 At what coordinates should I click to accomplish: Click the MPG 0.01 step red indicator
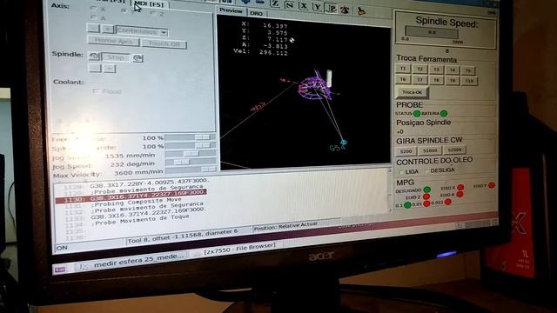pyautogui.click(x=426, y=203)
